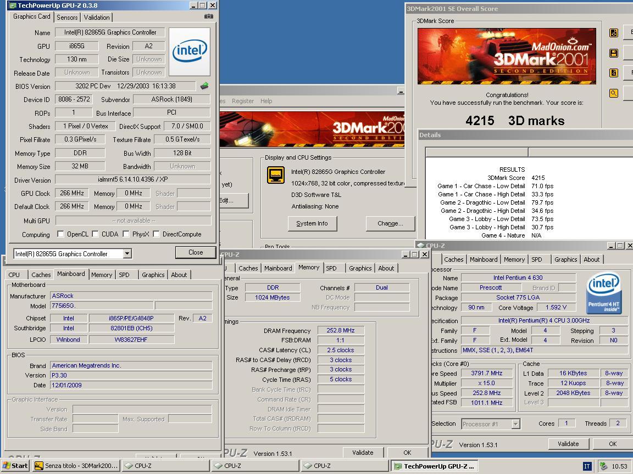The image size is (633, 474).
Task: Click the Core Speed value 3791.7 MHz
Action: [x=487, y=373]
